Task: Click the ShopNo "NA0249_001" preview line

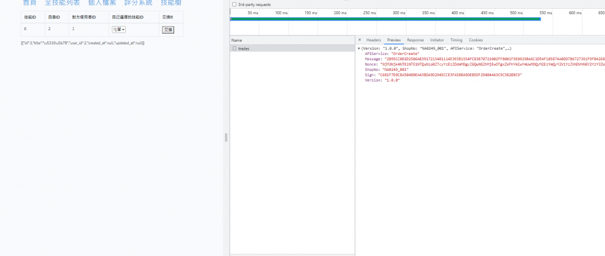Action: tap(386, 70)
